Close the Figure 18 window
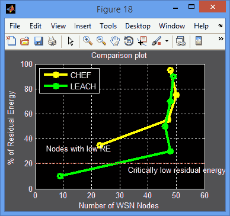 pyautogui.click(x=213, y=7)
